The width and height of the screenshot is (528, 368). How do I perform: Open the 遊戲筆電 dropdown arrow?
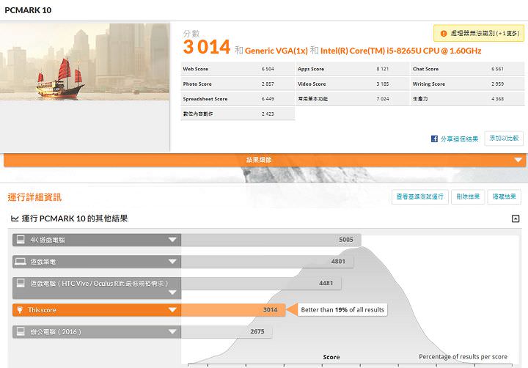click(x=172, y=261)
